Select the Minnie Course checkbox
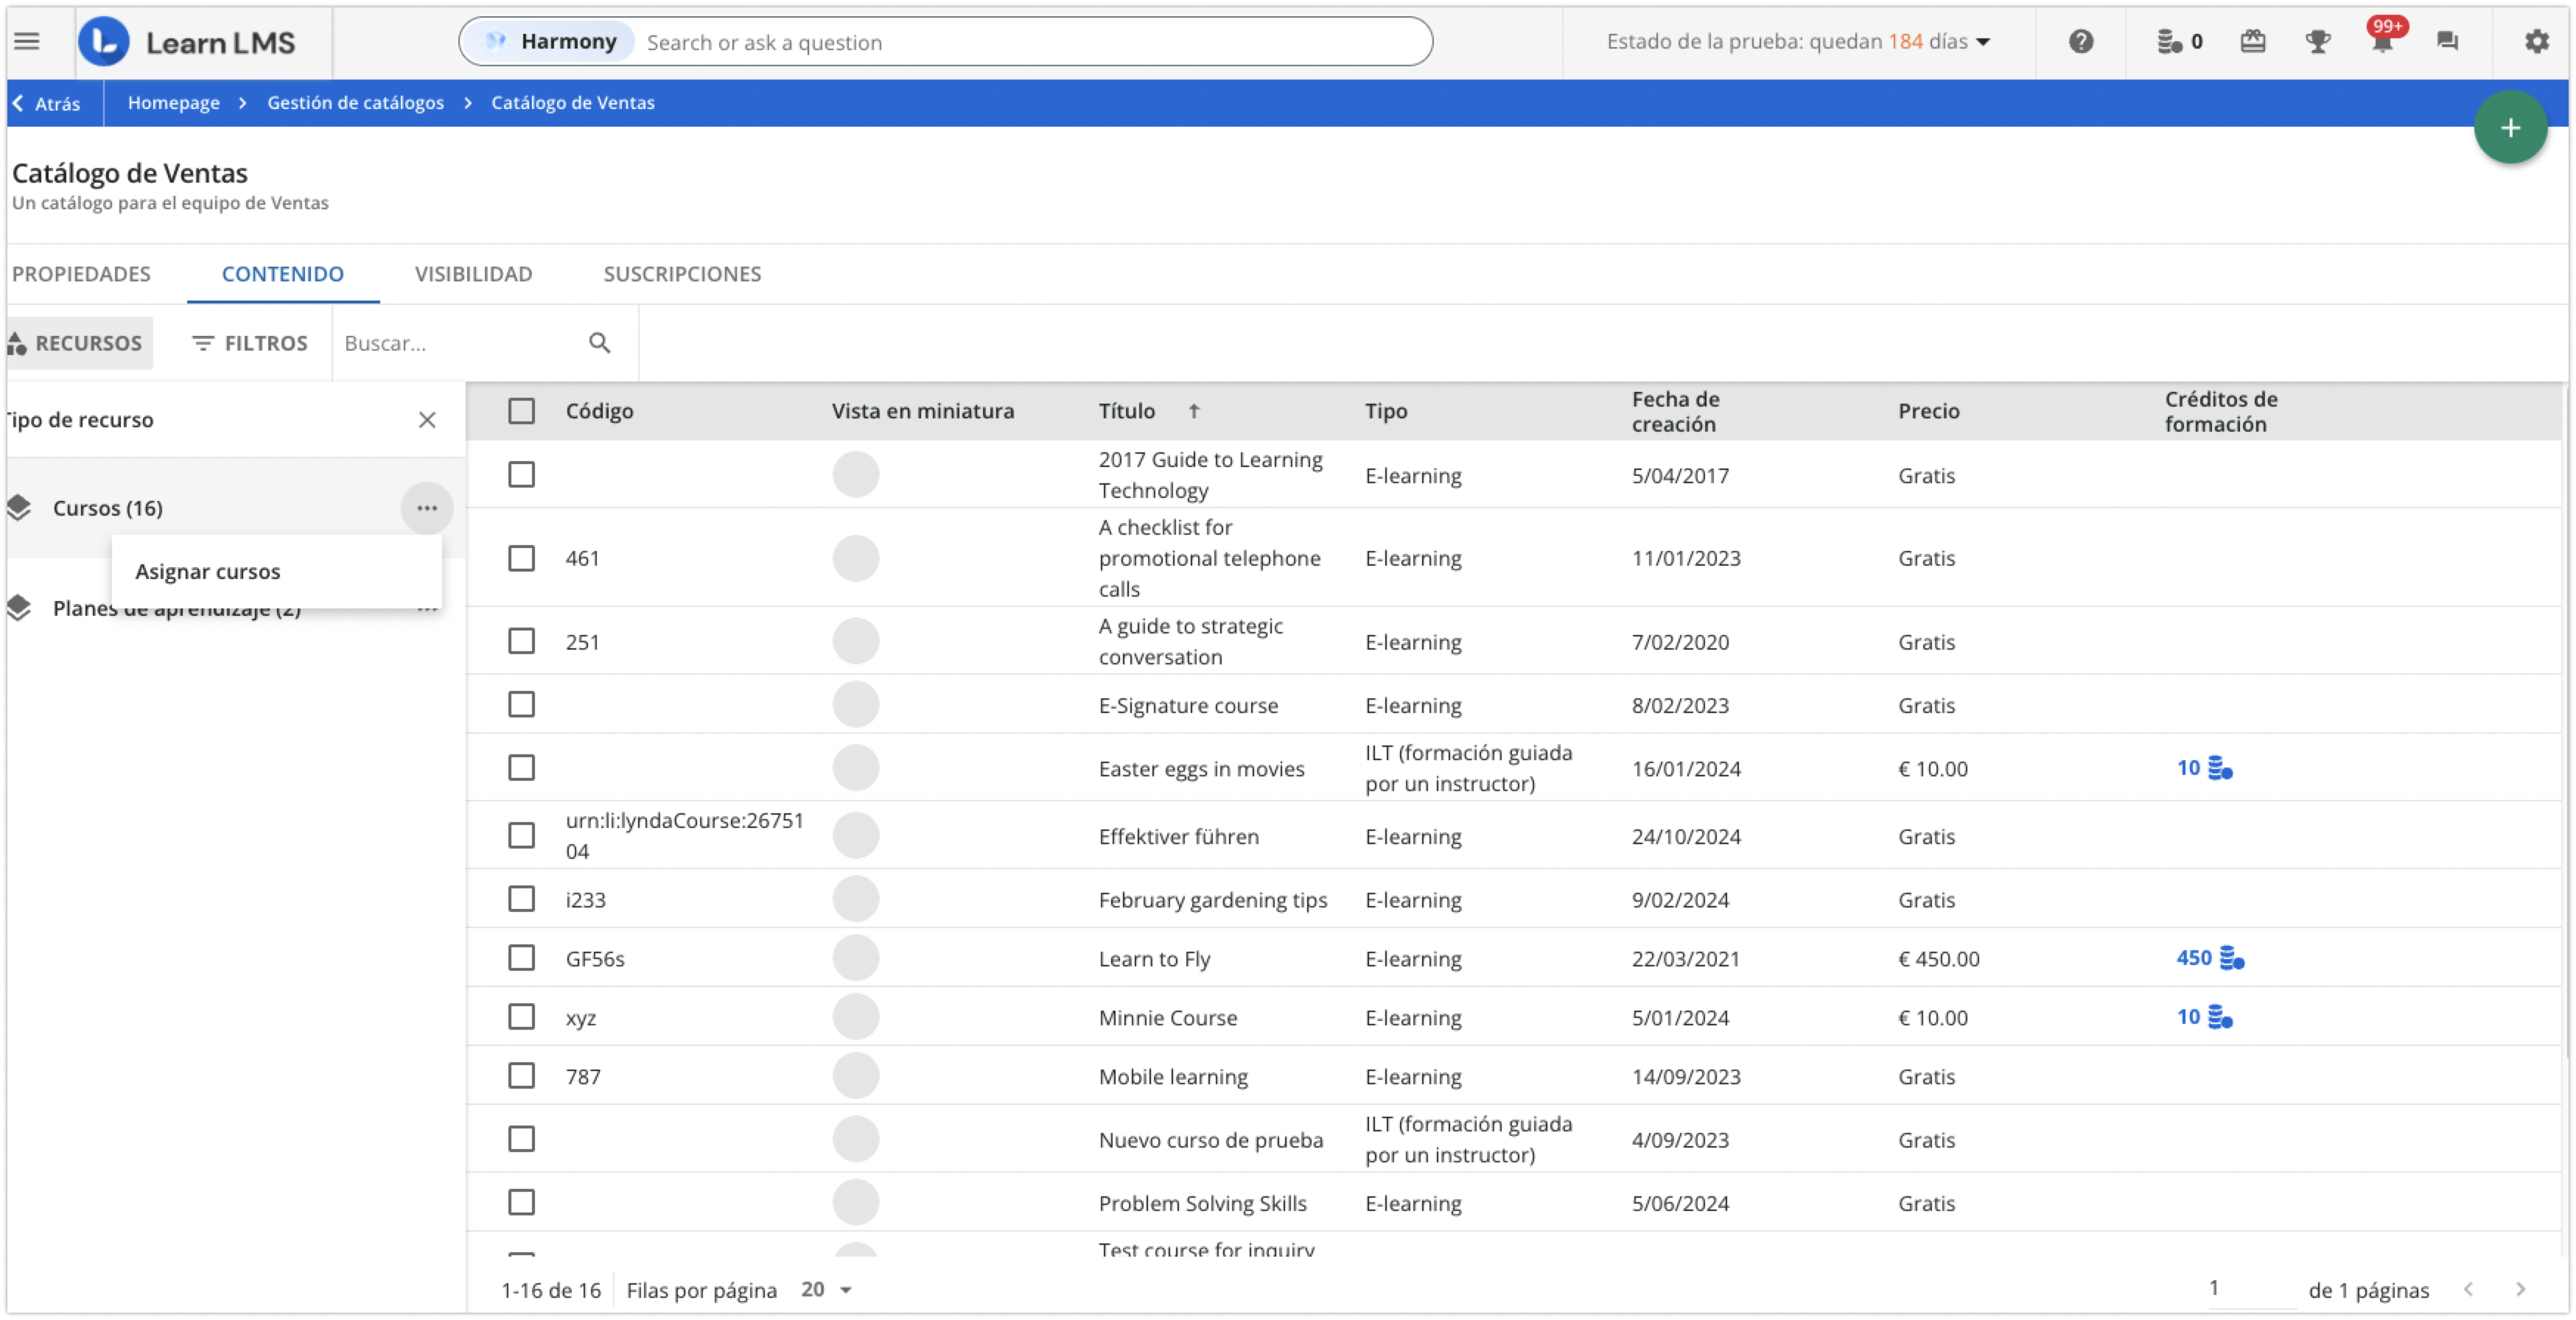The height and width of the screenshot is (1320, 2576). (521, 1017)
